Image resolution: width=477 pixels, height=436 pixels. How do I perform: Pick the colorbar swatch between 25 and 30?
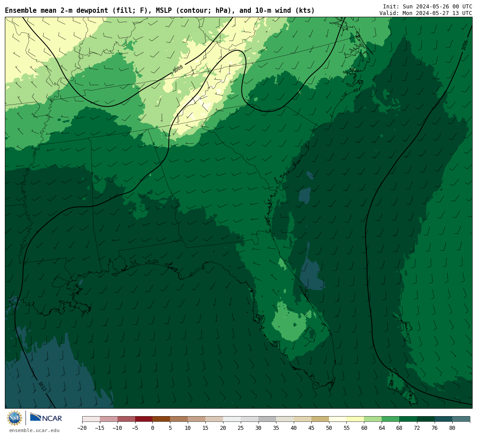(x=250, y=419)
